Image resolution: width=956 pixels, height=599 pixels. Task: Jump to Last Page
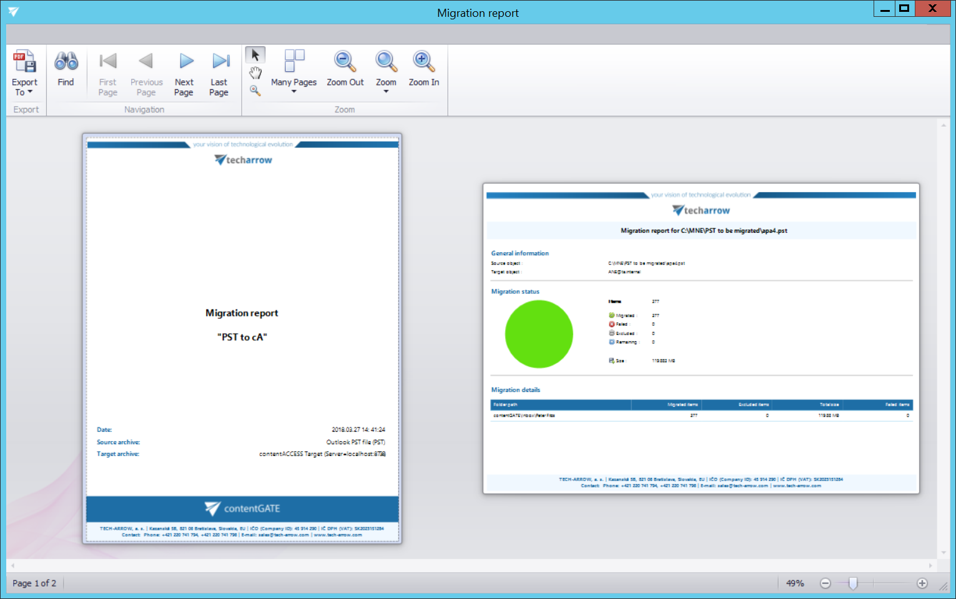point(219,62)
